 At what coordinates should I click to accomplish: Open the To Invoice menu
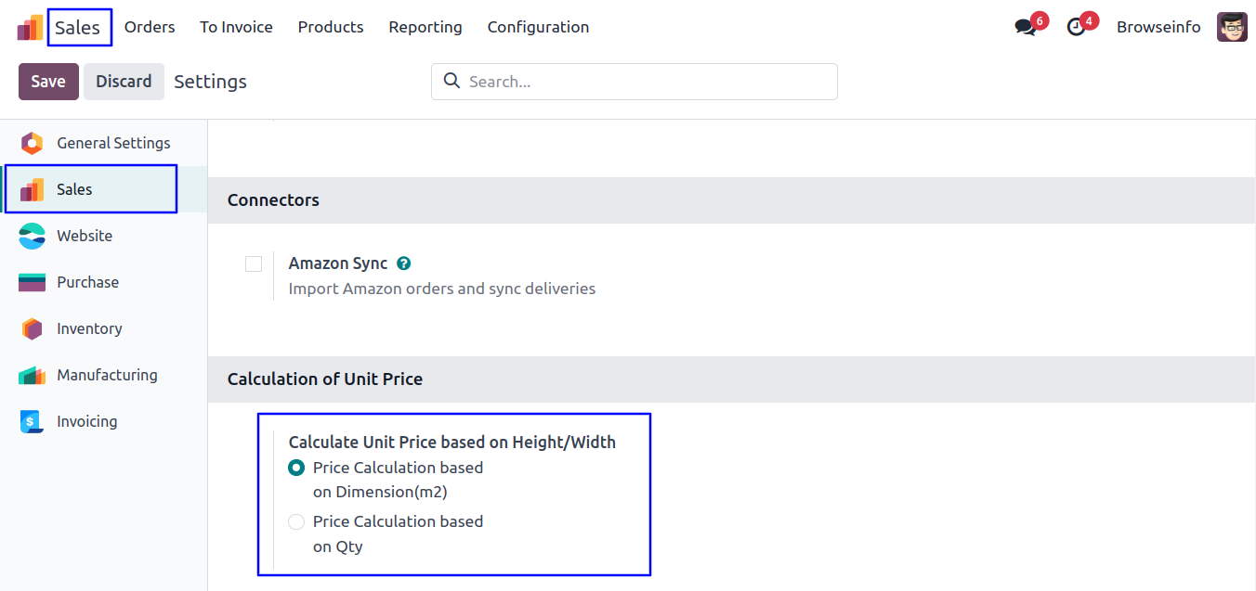236,27
